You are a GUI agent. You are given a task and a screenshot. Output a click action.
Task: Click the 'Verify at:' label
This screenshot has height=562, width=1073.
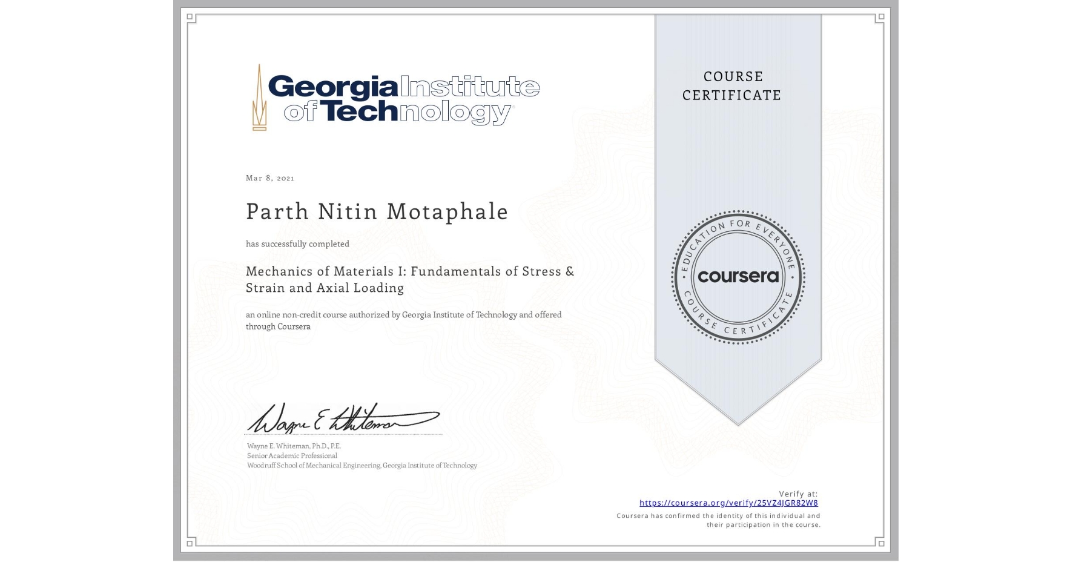[x=798, y=494]
